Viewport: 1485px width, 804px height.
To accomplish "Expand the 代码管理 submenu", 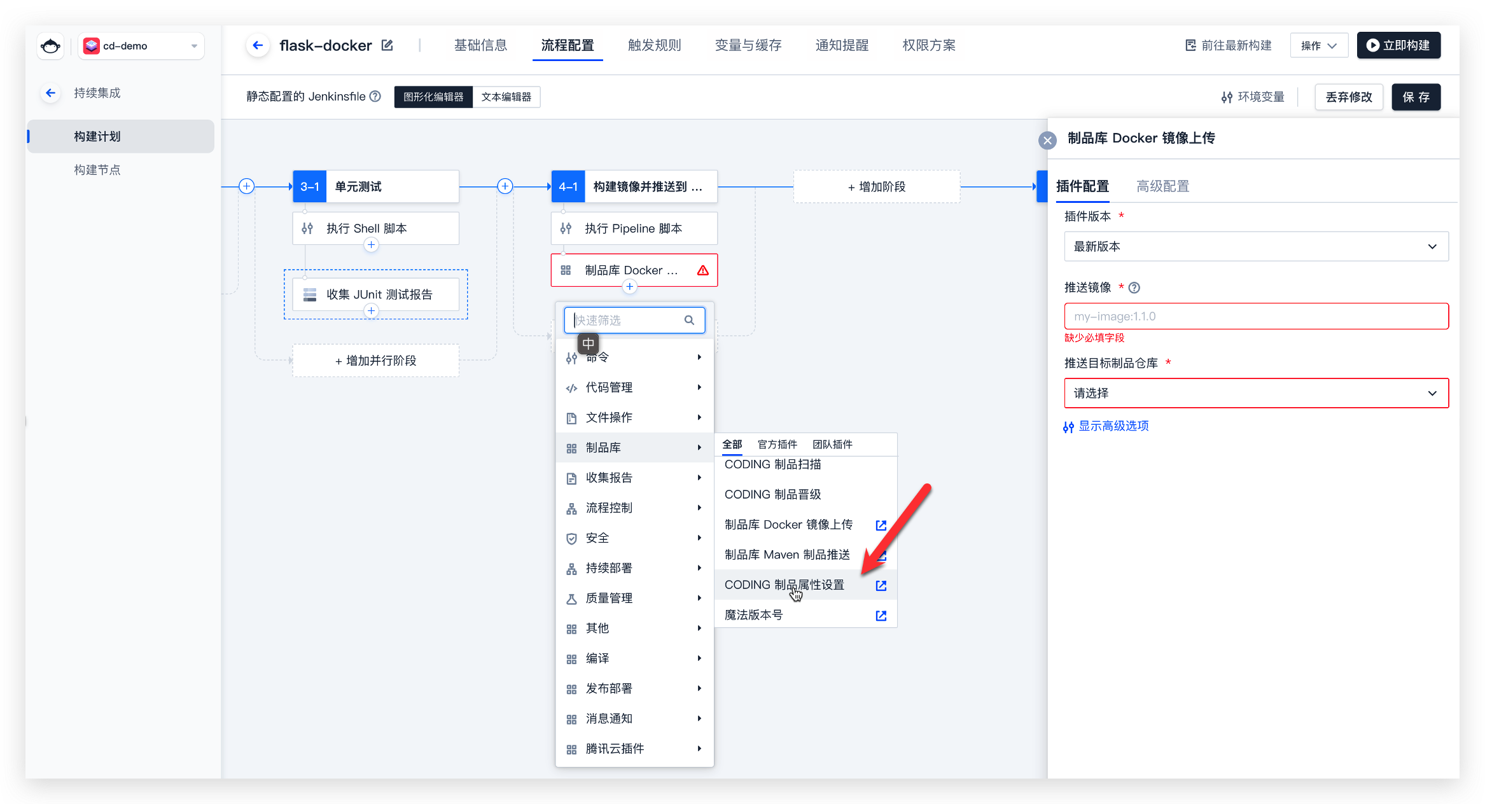I will (x=634, y=387).
